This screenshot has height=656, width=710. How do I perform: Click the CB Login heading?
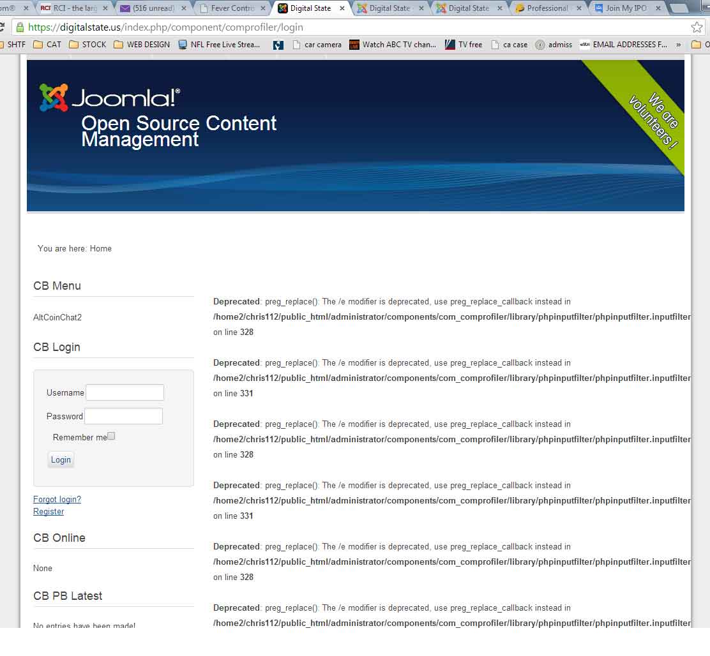pyautogui.click(x=57, y=347)
